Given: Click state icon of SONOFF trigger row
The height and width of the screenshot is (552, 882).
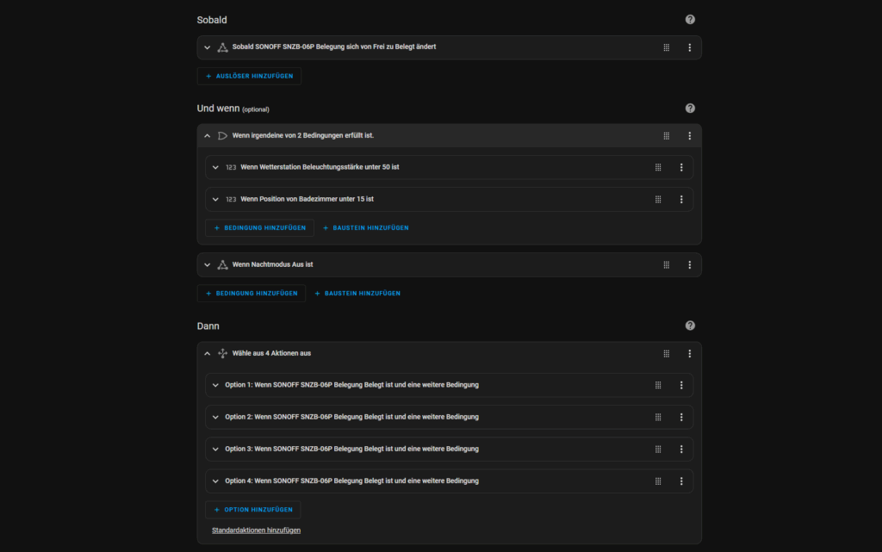Looking at the screenshot, I should click(223, 47).
